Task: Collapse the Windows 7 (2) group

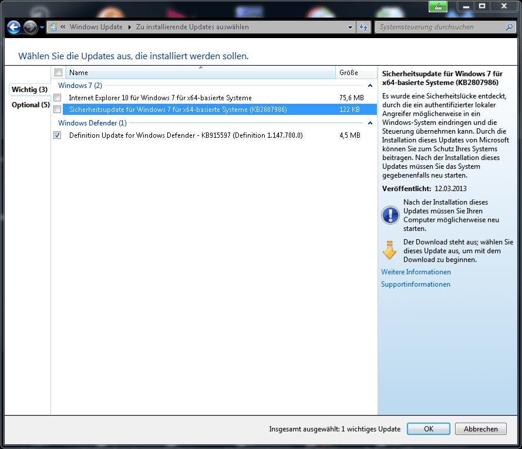Action: pyautogui.click(x=370, y=86)
